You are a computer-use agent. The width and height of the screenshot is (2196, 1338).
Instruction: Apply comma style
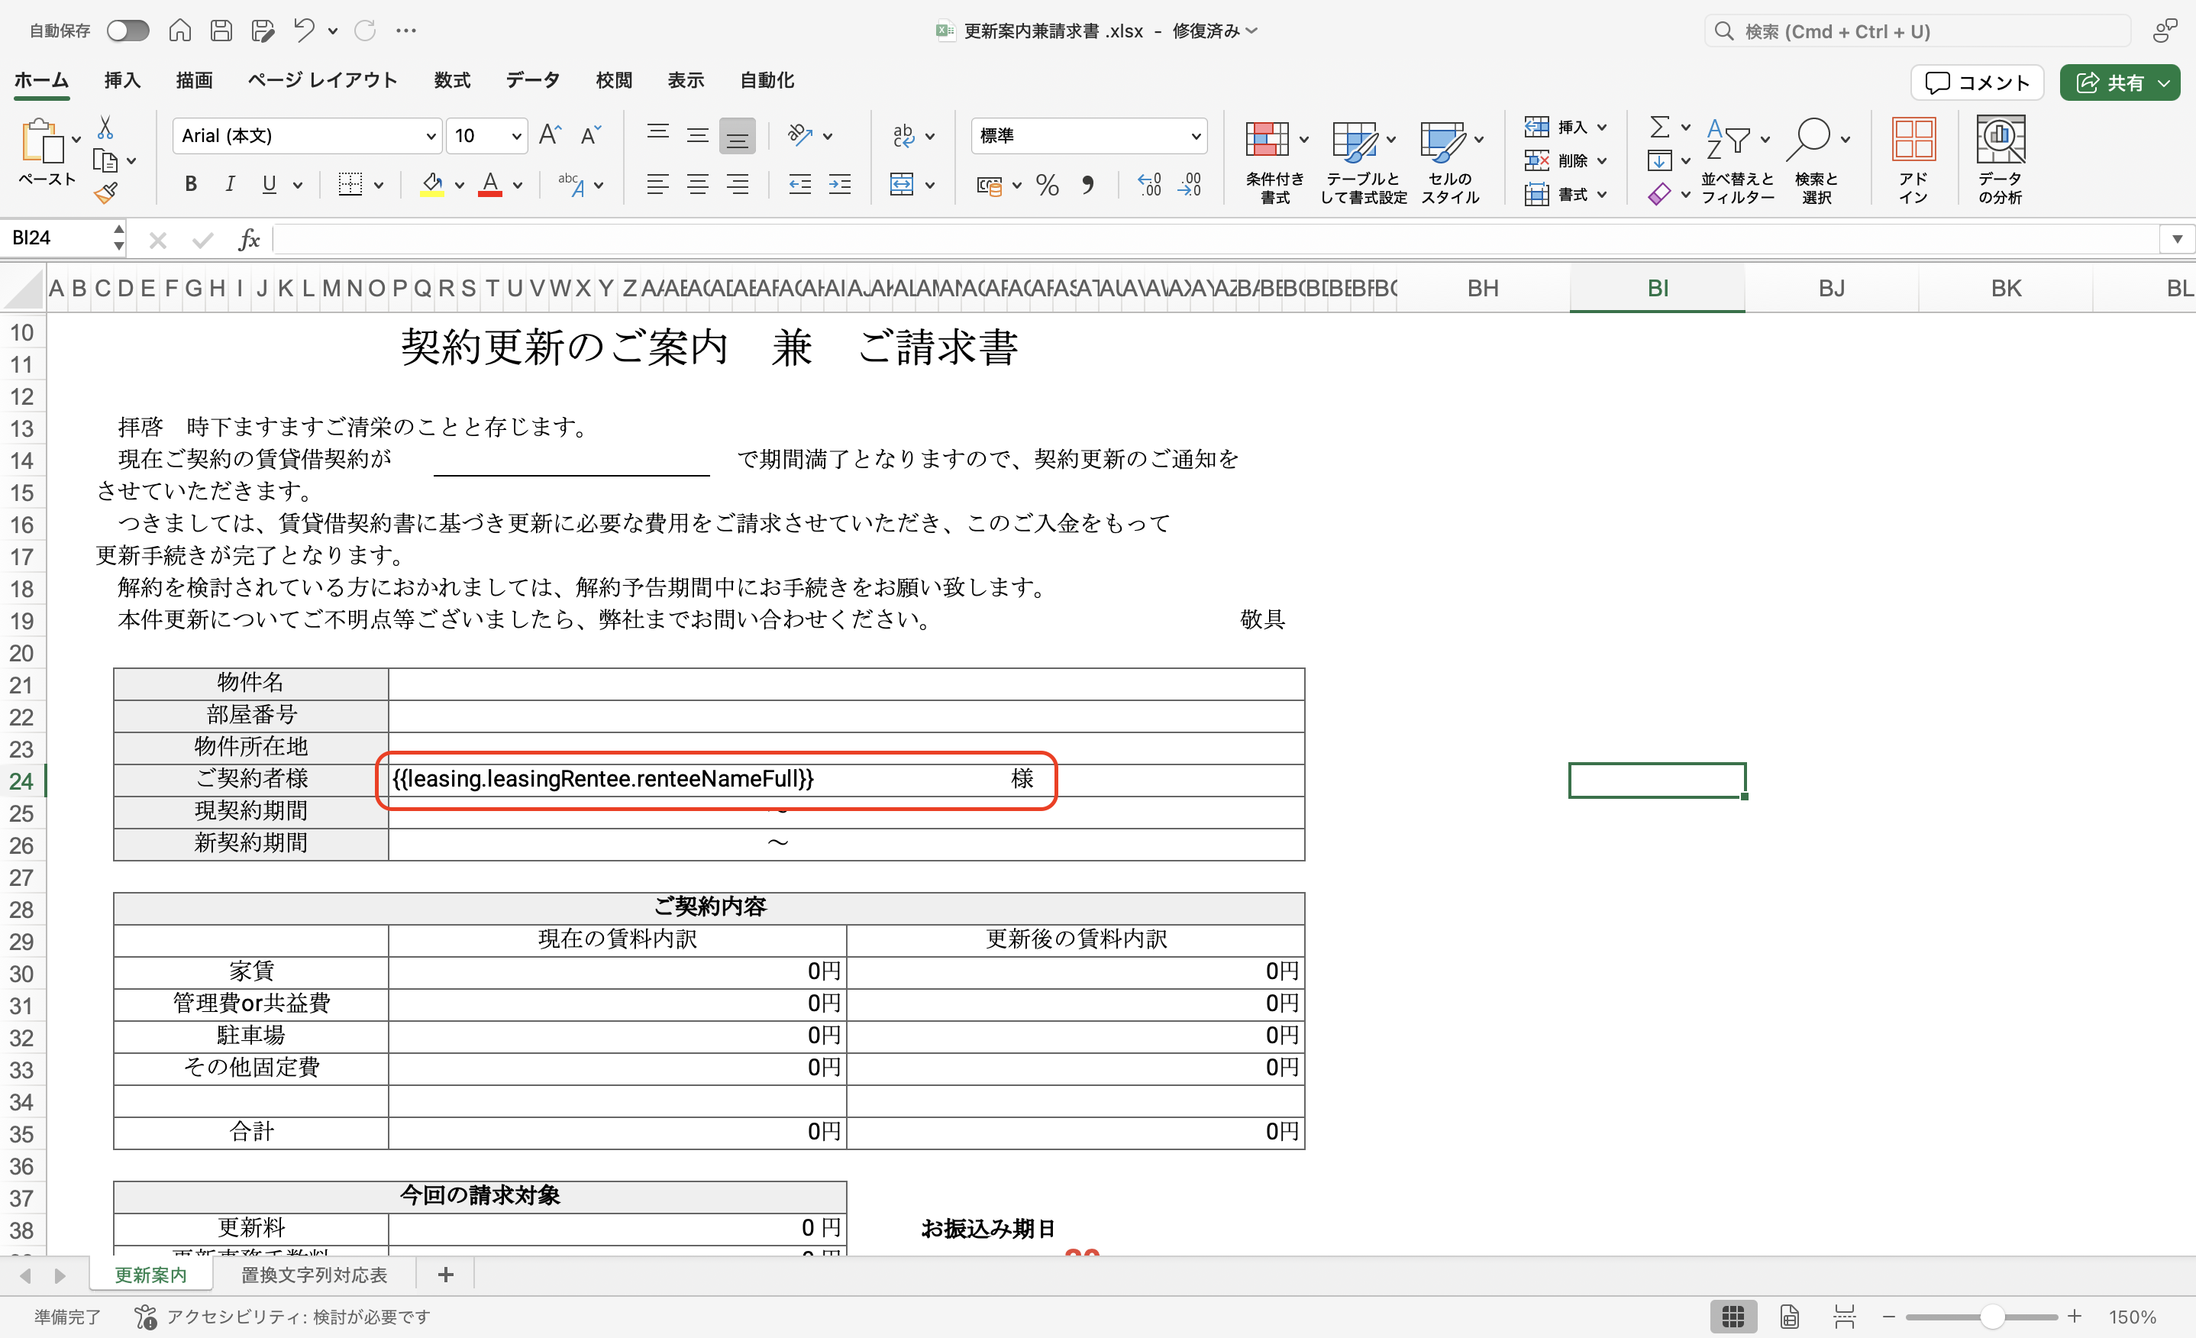pyautogui.click(x=1087, y=185)
